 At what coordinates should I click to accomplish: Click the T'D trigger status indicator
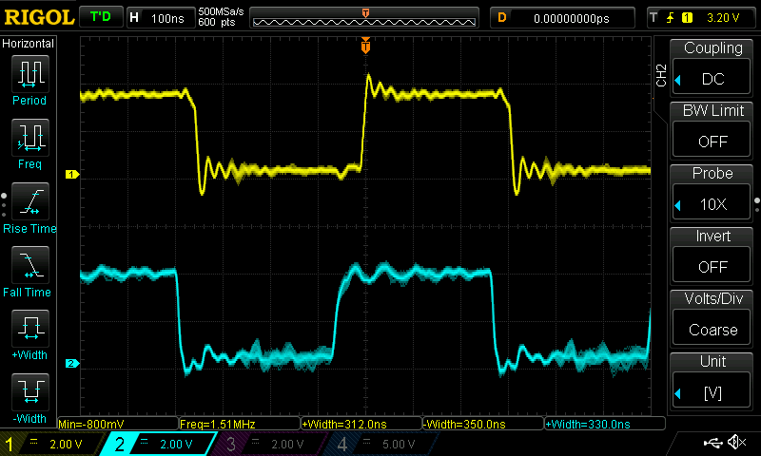pyautogui.click(x=101, y=17)
